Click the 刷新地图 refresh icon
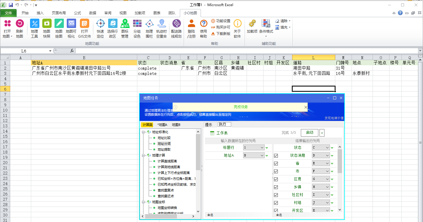 pyautogui.click(x=20, y=29)
